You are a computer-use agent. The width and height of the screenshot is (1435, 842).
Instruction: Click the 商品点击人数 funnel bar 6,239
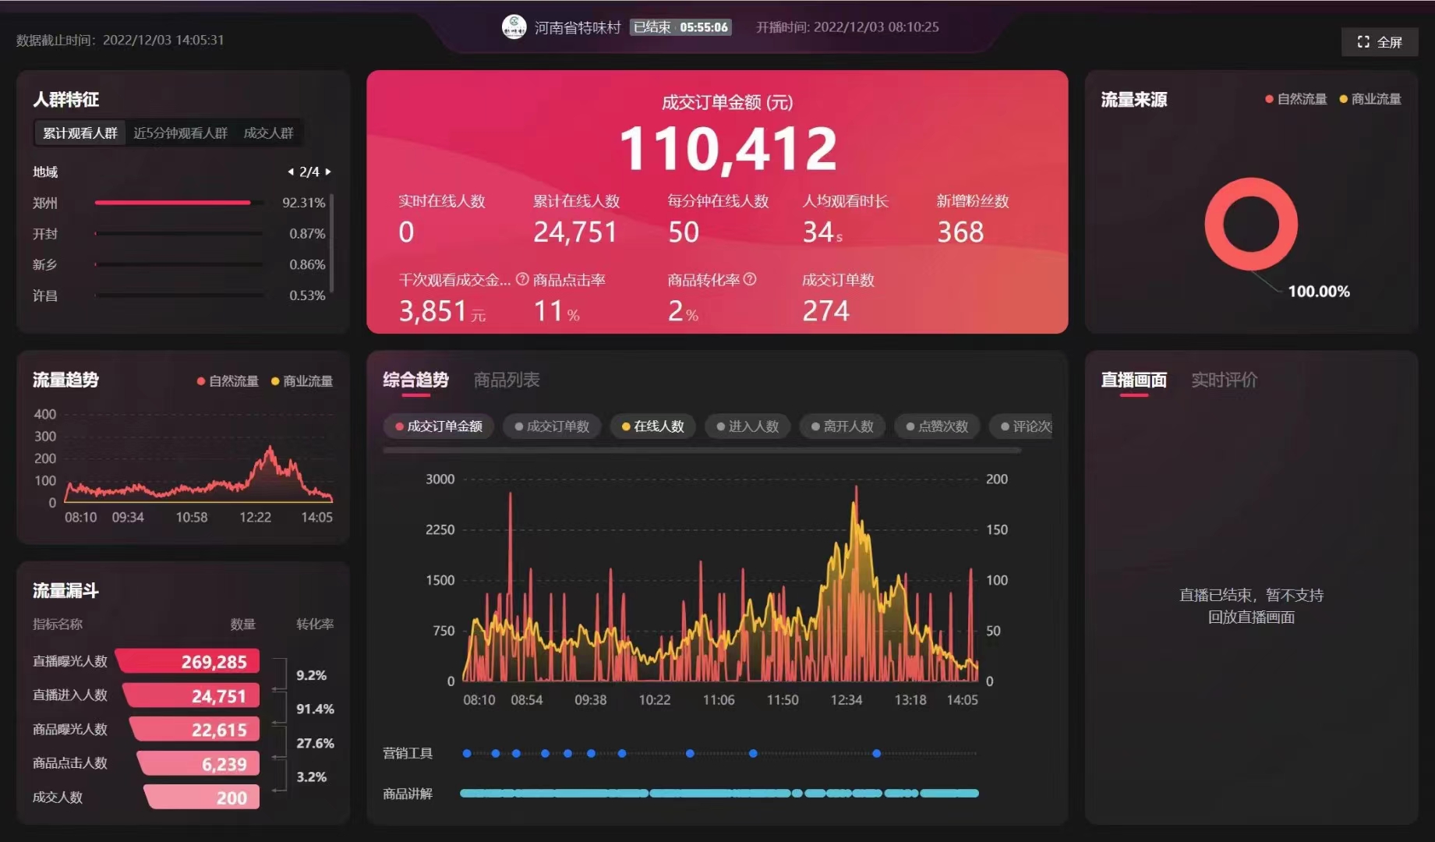(x=199, y=763)
